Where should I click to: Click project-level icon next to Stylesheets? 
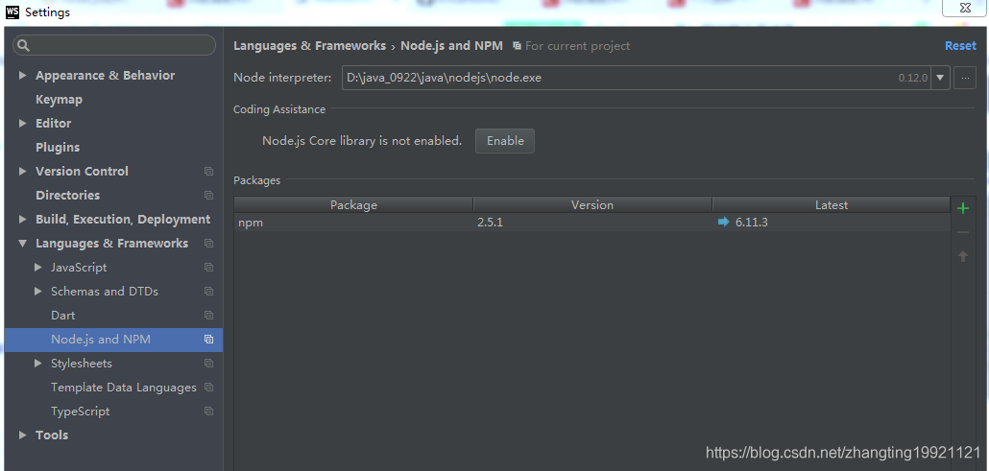pos(208,364)
